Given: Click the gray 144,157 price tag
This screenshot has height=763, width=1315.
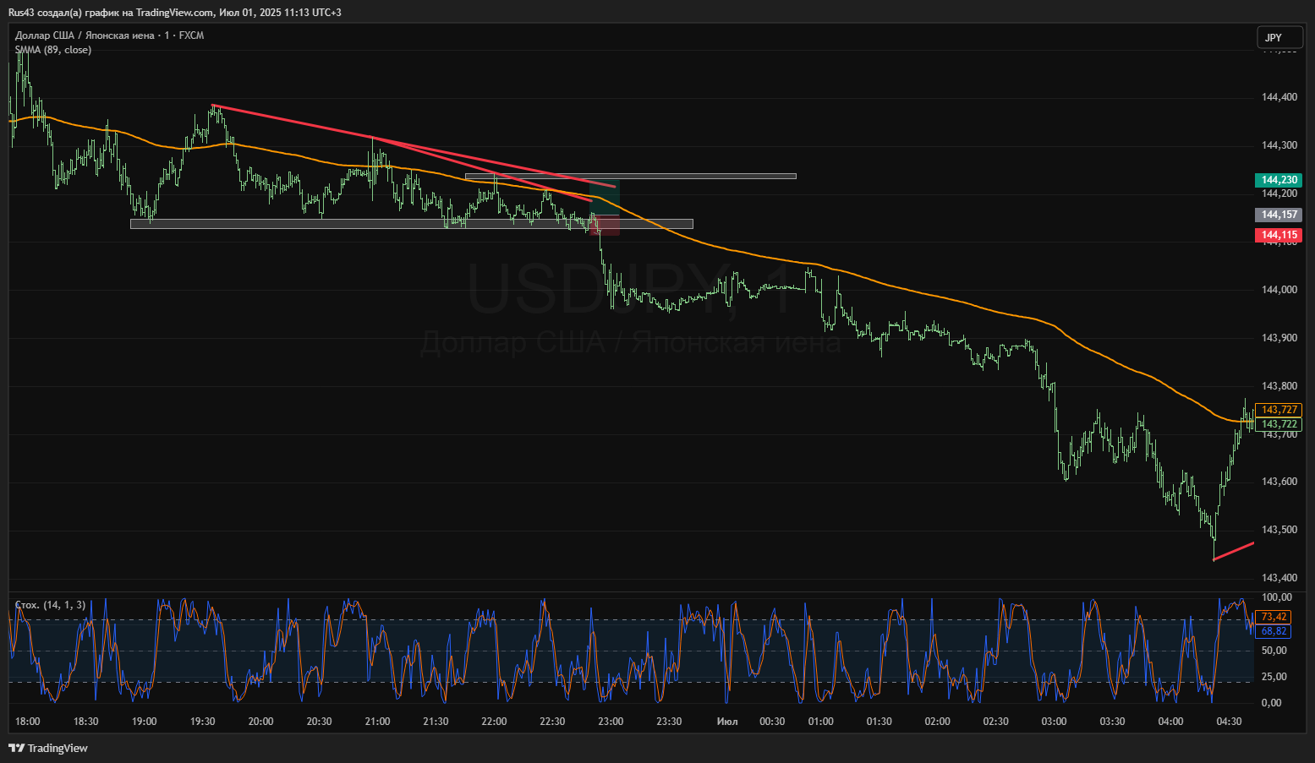Looking at the screenshot, I should (x=1279, y=215).
